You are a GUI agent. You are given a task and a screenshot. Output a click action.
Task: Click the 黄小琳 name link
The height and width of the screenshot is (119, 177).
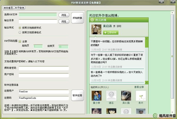pyautogui.click(x=96, y=103)
